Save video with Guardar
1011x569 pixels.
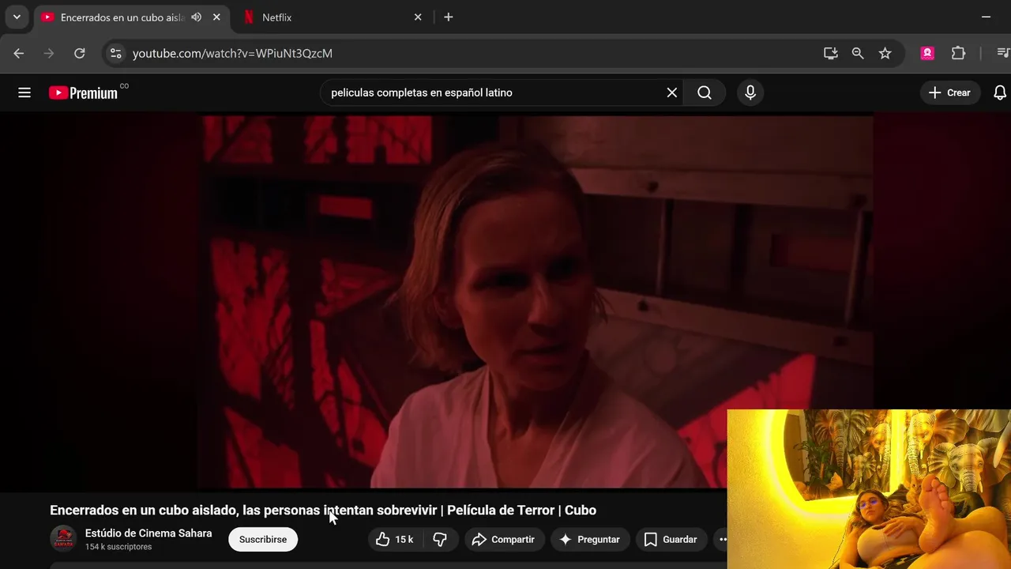[671, 540]
